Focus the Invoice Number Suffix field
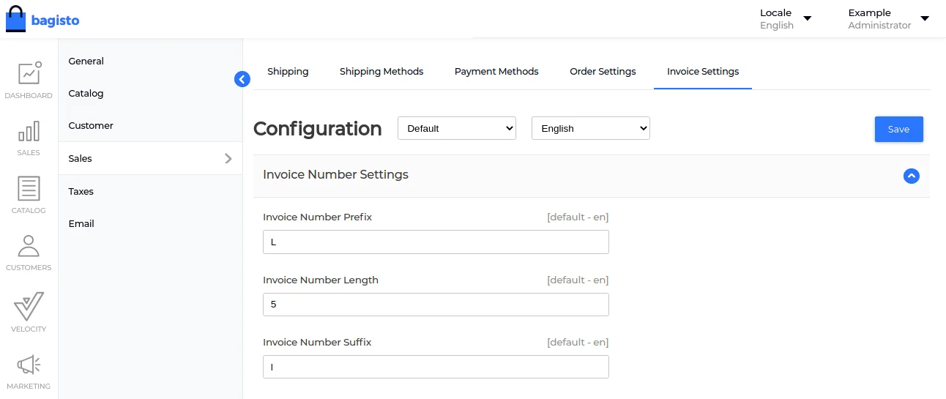Image resolution: width=946 pixels, height=399 pixels. pyautogui.click(x=436, y=367)
